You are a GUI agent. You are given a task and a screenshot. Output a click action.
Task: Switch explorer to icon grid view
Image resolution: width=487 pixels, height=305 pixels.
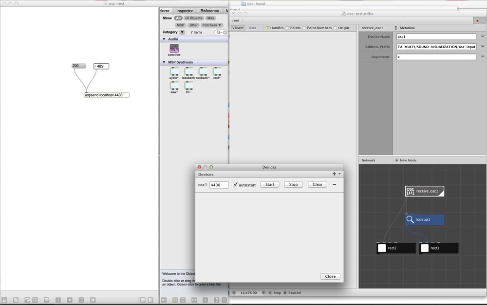(175, 300)
